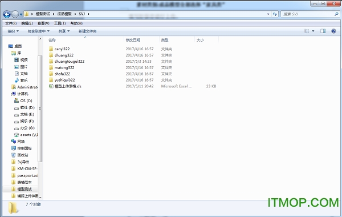The height and width of the screenshot is (217, 342).
Task: Create a new folder with 新建文件夹
Action: 87,31
